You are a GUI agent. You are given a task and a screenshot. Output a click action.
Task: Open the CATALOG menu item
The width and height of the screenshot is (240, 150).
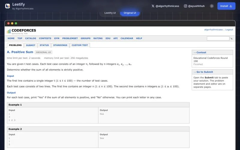31,38
